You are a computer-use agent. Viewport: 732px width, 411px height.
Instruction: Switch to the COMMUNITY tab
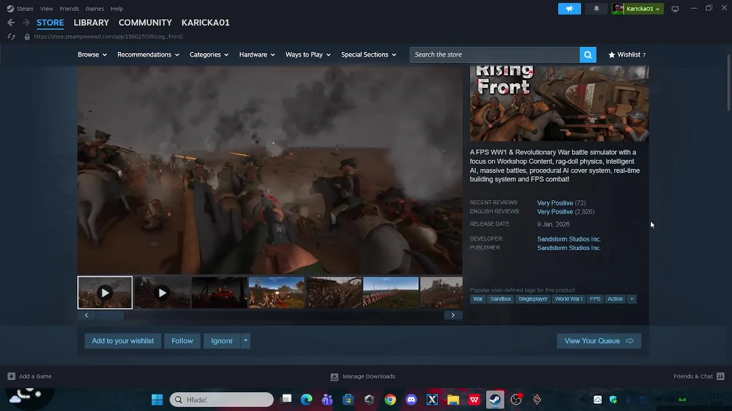pyautogui.click(x=145, y=22)
